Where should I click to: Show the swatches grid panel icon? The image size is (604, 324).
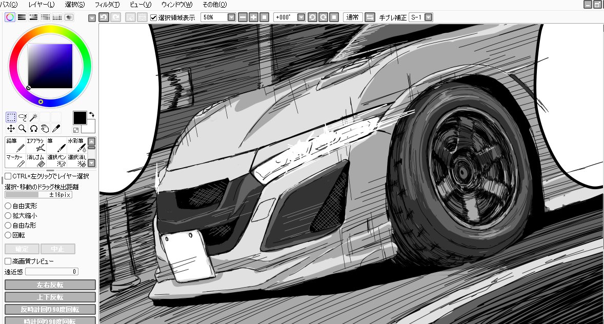pyautogui.click(x=57, y=17)
